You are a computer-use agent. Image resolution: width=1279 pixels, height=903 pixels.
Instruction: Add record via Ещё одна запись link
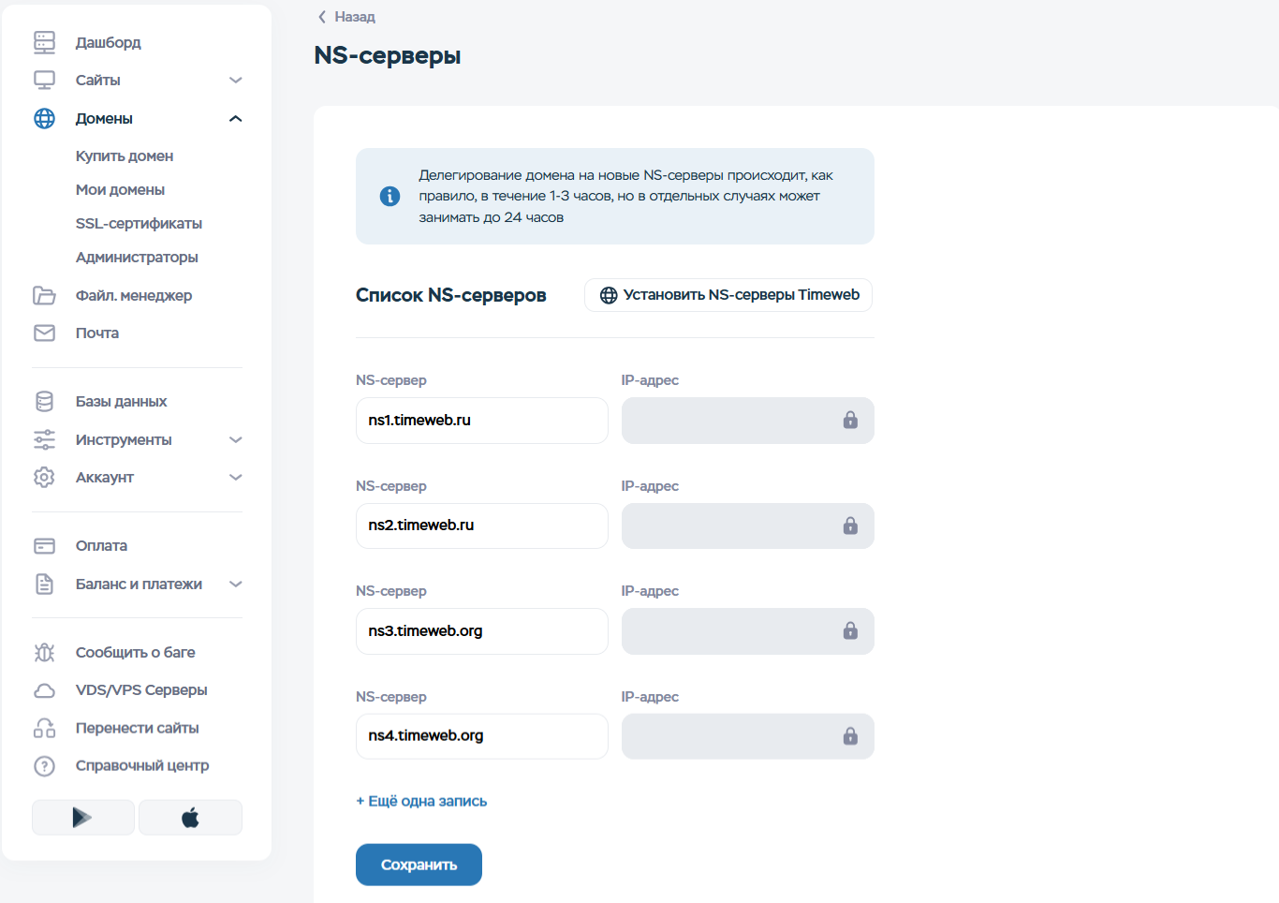tap(421, 801)
